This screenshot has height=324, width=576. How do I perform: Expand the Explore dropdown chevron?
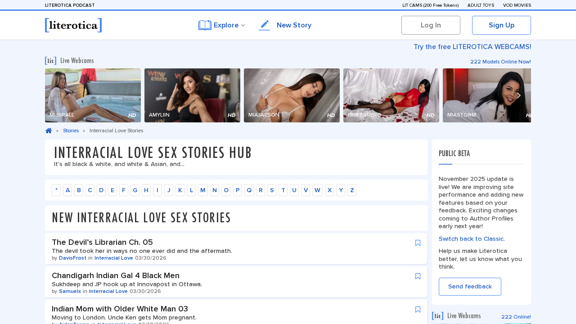tap(243, 25)
